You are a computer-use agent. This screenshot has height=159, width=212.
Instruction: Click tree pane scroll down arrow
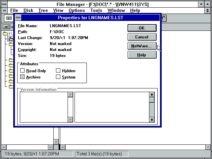pyautogui.click(x=56, y=142)
